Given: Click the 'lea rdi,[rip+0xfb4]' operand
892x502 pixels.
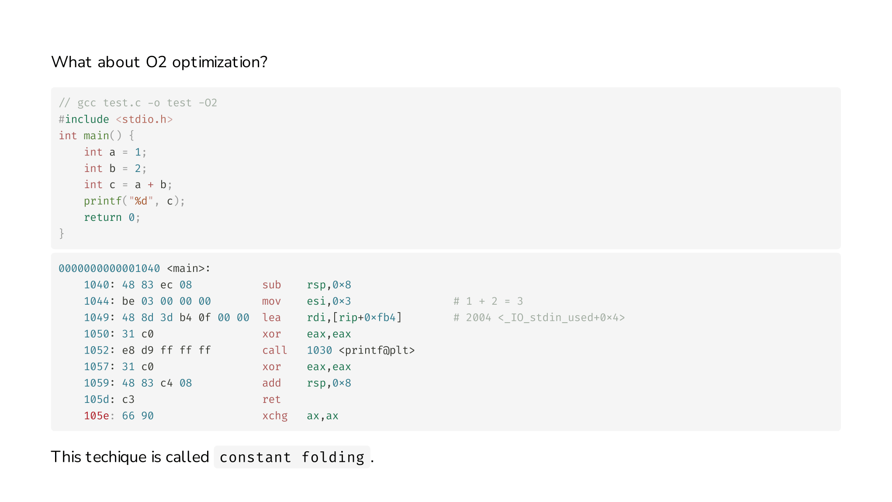Looking at the screenshot, I should point(354,318).
